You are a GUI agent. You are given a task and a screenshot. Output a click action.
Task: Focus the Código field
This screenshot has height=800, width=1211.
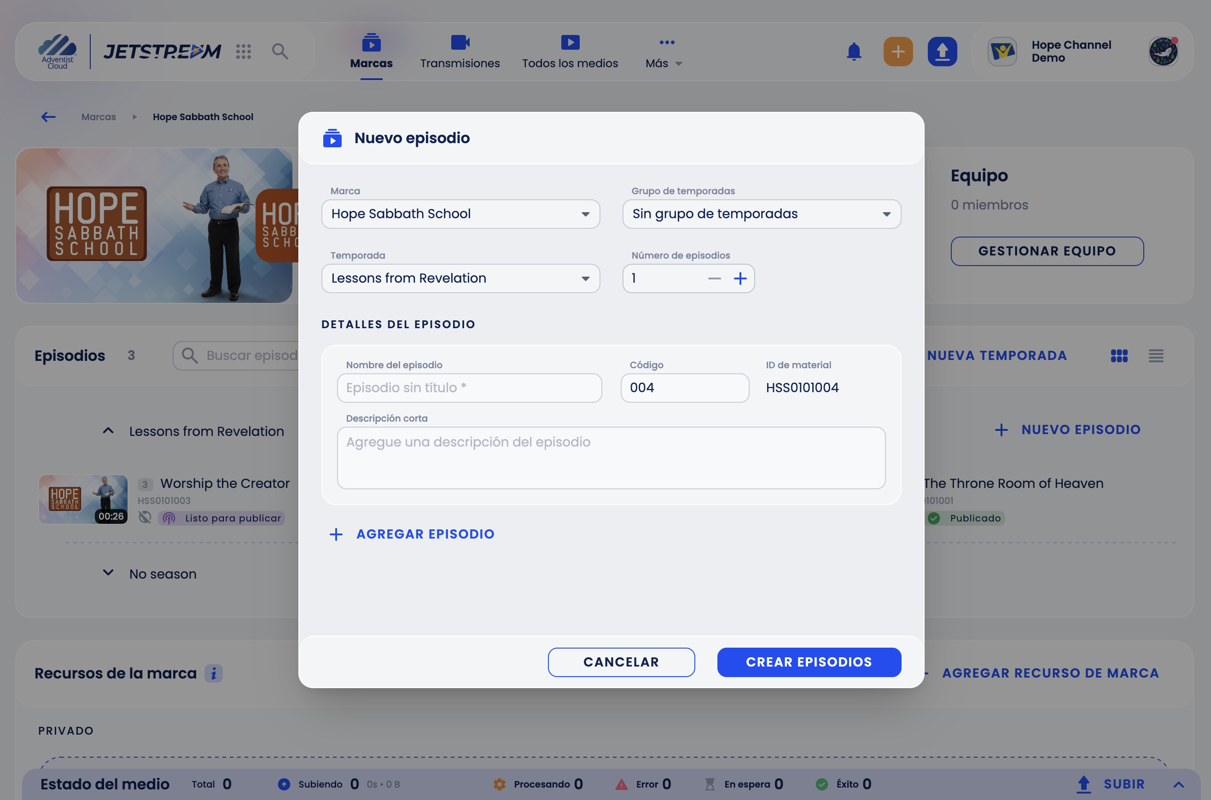pos(685,388)
